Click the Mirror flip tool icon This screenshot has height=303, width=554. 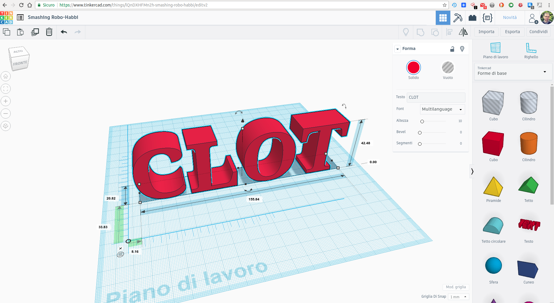tap(463, 32)
